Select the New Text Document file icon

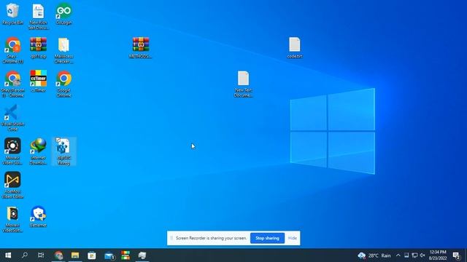pos(243,84)
